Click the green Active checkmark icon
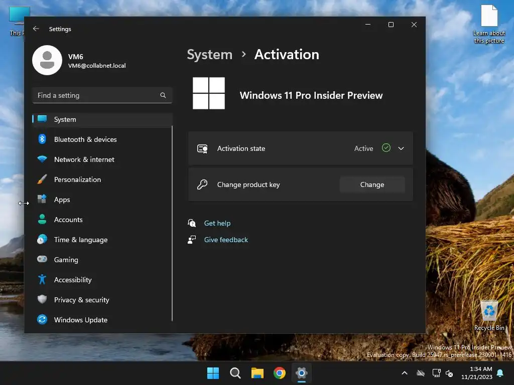Viewport: 514px width, 385px height. (x=386, y=148)
